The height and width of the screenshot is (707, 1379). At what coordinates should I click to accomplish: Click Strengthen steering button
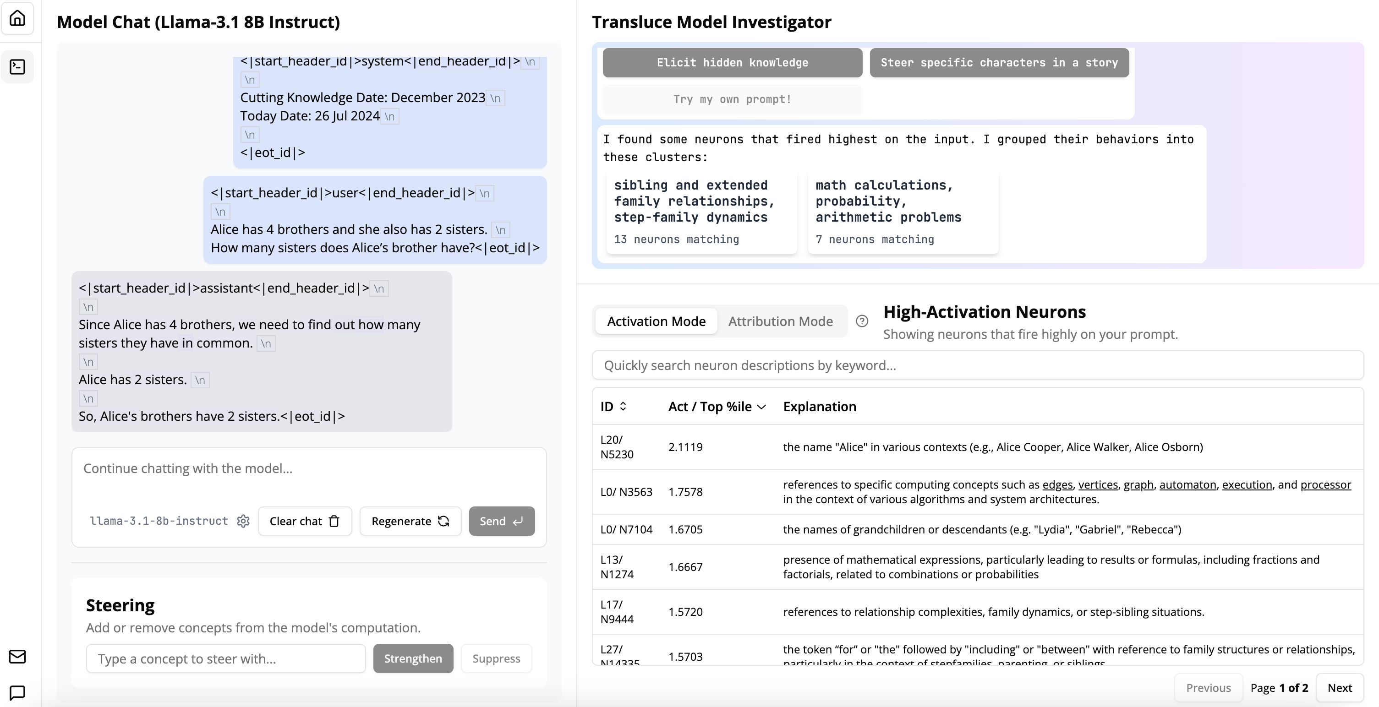click(413, 658)
